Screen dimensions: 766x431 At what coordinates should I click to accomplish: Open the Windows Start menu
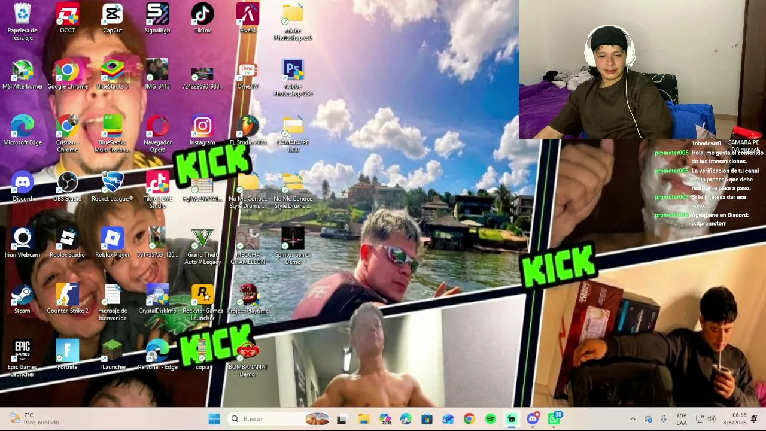[214, 419]
